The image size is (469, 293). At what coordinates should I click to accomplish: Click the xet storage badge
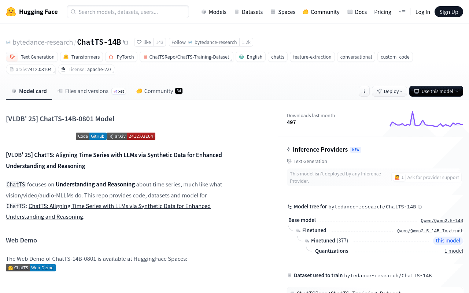pyautogui.click(x=119, y=91)
